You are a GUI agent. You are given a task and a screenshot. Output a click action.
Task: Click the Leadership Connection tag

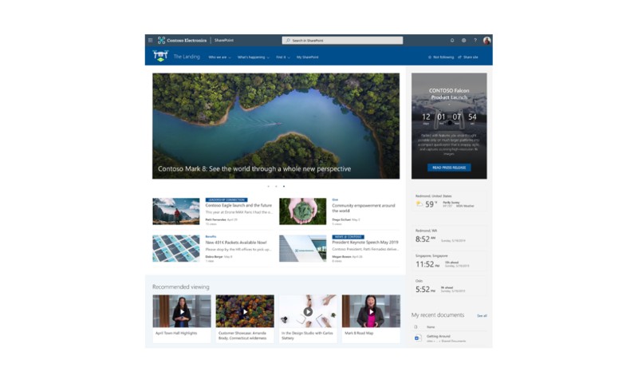click(226, 199)
